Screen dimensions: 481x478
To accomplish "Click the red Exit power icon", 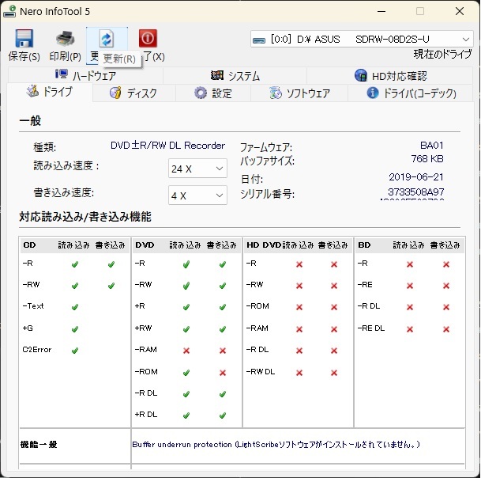I will point(148,39).
